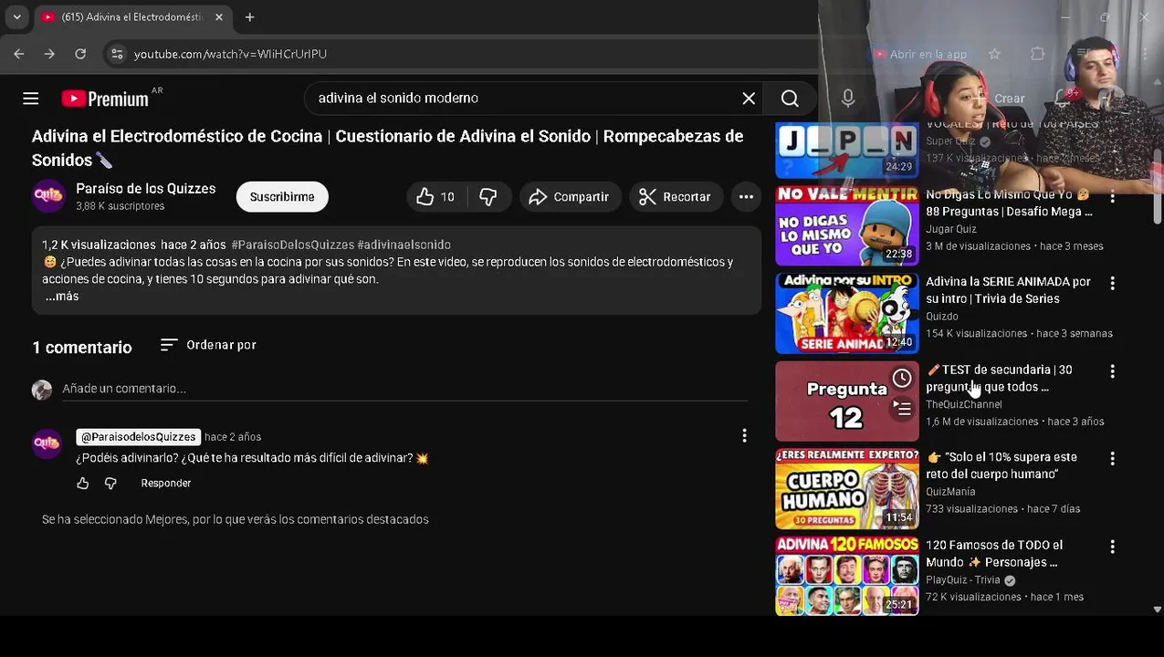Select the Adivina el Electrodoméstico browser tab
The height and width of the screenshot is (657, 1164).
pos(132,17)
